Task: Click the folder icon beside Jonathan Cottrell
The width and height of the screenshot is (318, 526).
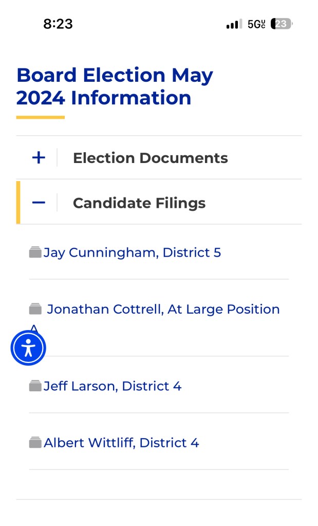Action: tap(35, 309)
